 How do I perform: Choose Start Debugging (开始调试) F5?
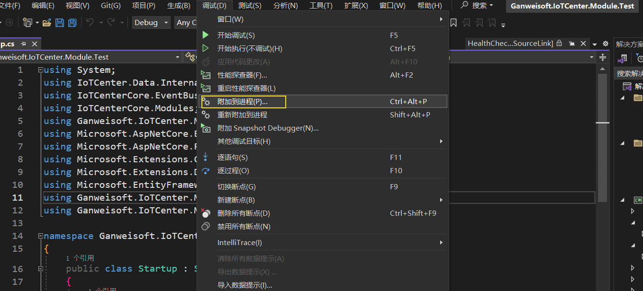click(324, 35)
